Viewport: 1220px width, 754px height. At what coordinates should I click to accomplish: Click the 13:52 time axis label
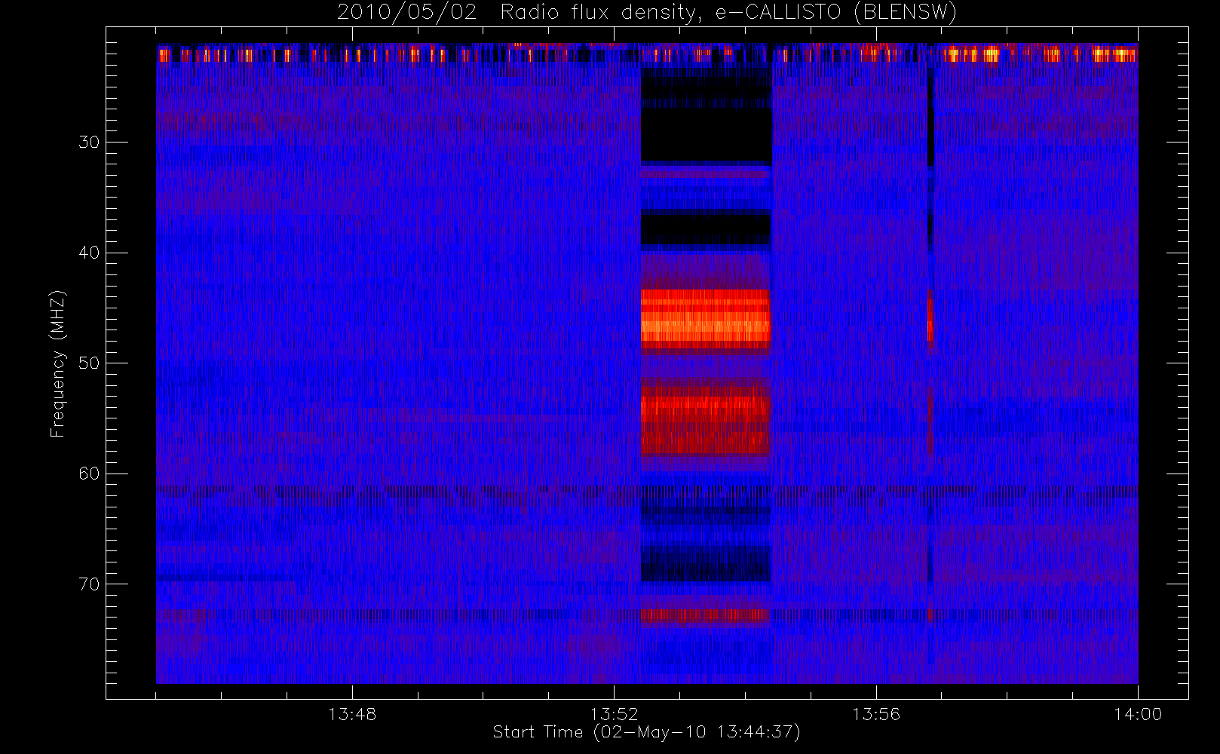614,714
